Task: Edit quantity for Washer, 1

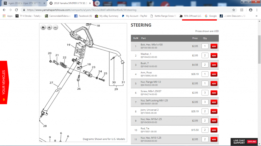Action: (x=205, y=55)
